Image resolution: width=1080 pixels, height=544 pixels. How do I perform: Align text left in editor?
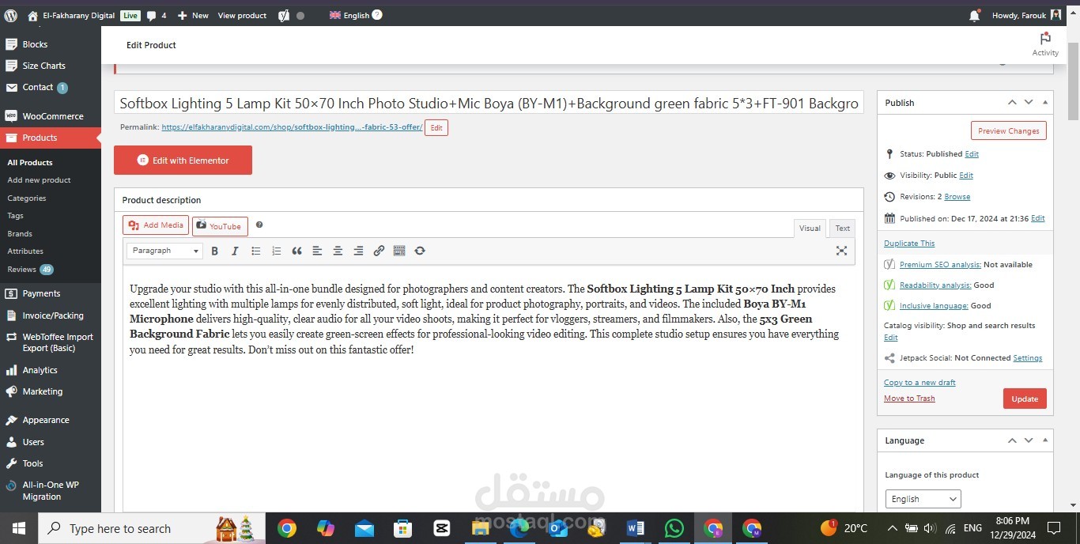pos(317,251)
